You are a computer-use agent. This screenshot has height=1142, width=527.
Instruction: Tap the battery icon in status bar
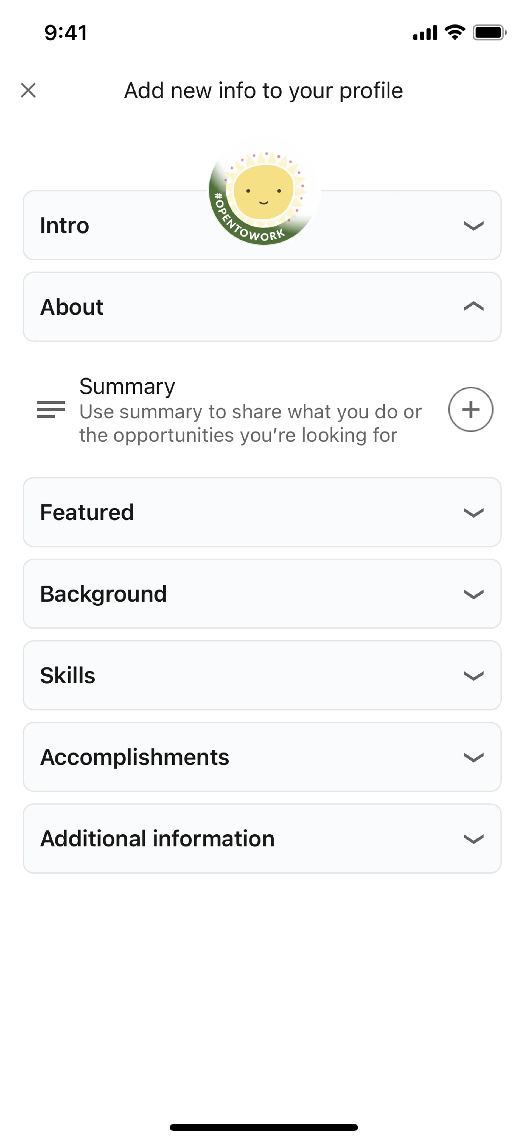tap(489, 33)
